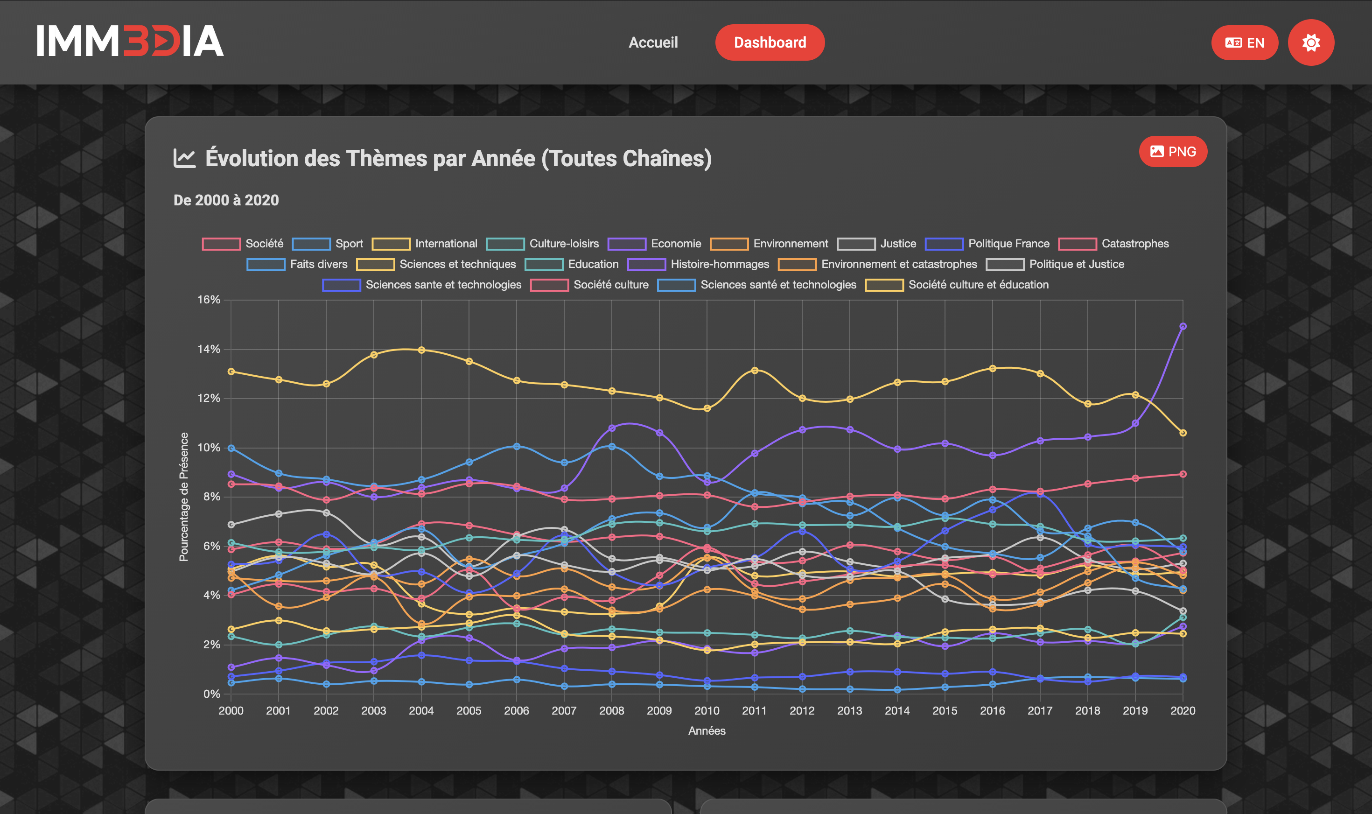The width and height of the screenshot is (1372, 814).
Task: Open the Dashboard tab
Action: [x=770, y=43]
